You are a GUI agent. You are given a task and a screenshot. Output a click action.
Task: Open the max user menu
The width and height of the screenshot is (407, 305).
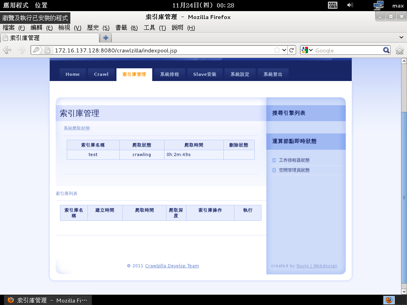pyautogui.click(x=398, y=6)
